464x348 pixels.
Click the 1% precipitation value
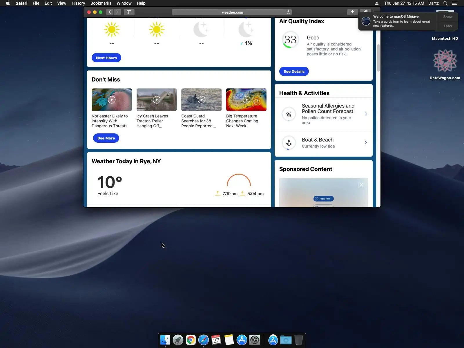(249, 43)
